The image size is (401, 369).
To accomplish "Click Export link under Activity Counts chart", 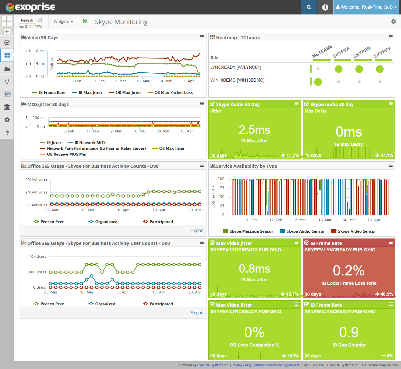I will click(197, 230).
